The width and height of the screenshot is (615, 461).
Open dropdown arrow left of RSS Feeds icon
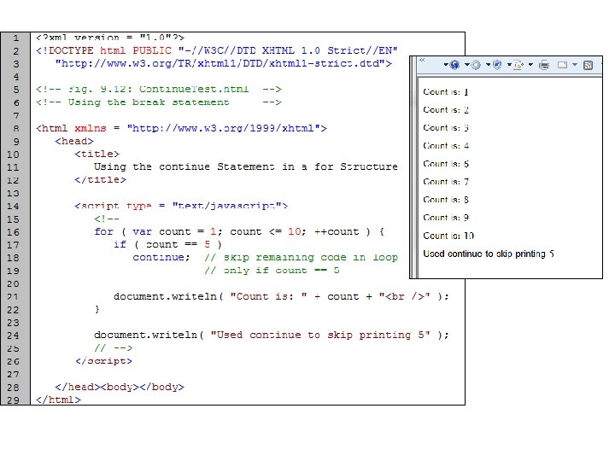coord(575,65)
